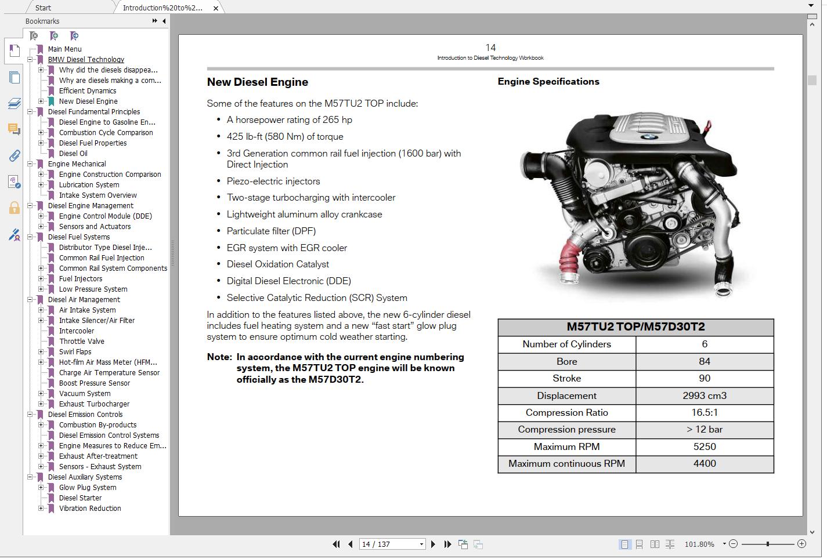Screen dimensions: 827x559
Task: Select single page view mode
Action: point(624,545)
